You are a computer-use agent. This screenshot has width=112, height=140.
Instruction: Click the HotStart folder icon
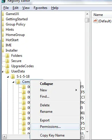pyautogui.click(x=3, y=40)
